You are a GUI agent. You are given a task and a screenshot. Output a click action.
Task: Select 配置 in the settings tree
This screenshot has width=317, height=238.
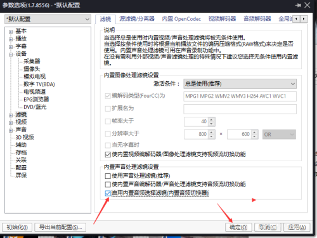pos(21,168)
